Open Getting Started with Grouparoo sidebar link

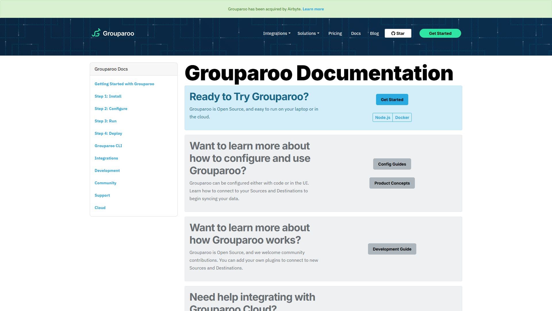tap(124, 84)
